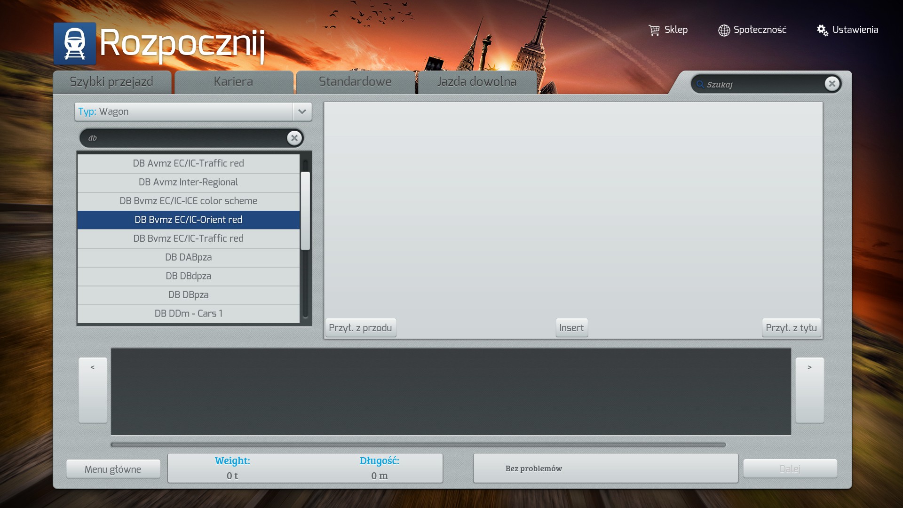Image resolution: width=903 pixels, height=508 pixels.
Task: Return via Menu główne button
Action: point(113,469)
